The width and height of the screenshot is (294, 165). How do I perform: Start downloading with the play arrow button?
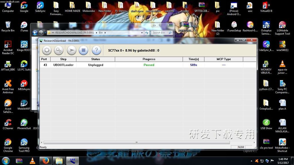click(71, 50)
